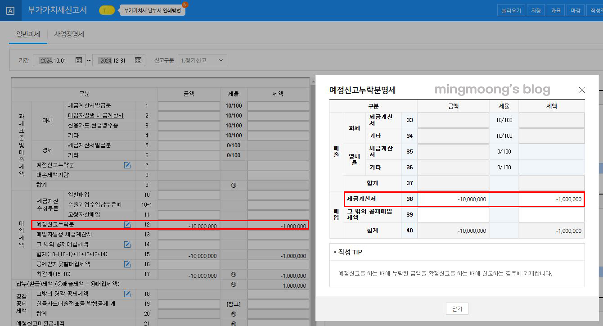The height and width of the screenshot is (326, 603).
Task: Open the end date calendar picker
Action: coord(137,59)
